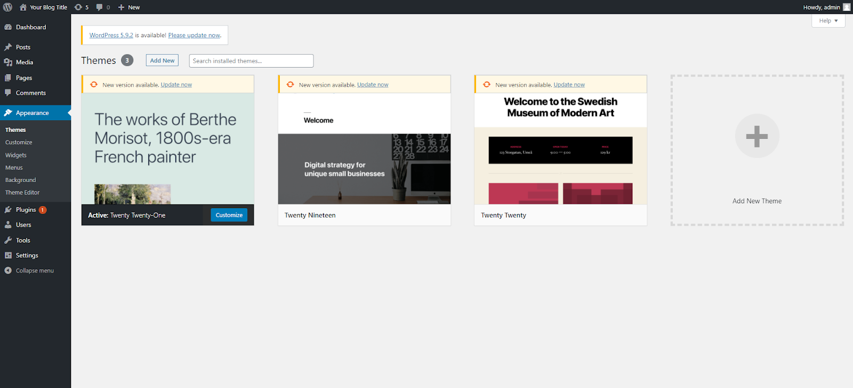
Task: Click the Twenty Nineteen theme name
Action: point(310,215)
